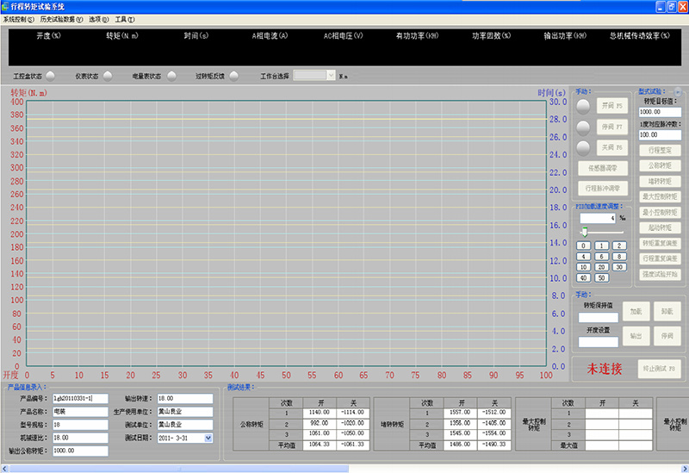Click the 最大控制转矩 button

pos(660,196)
